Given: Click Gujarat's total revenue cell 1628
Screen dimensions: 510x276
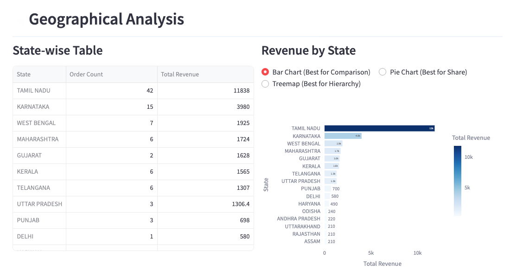Looking at the screenshot, I should (x=205, y=156).
